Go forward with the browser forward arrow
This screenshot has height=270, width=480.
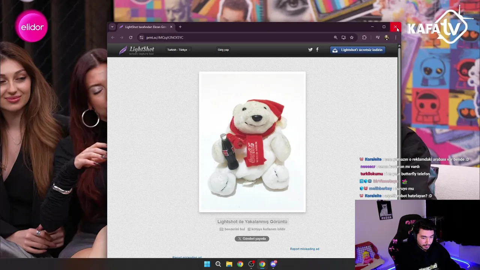(121, 37)
